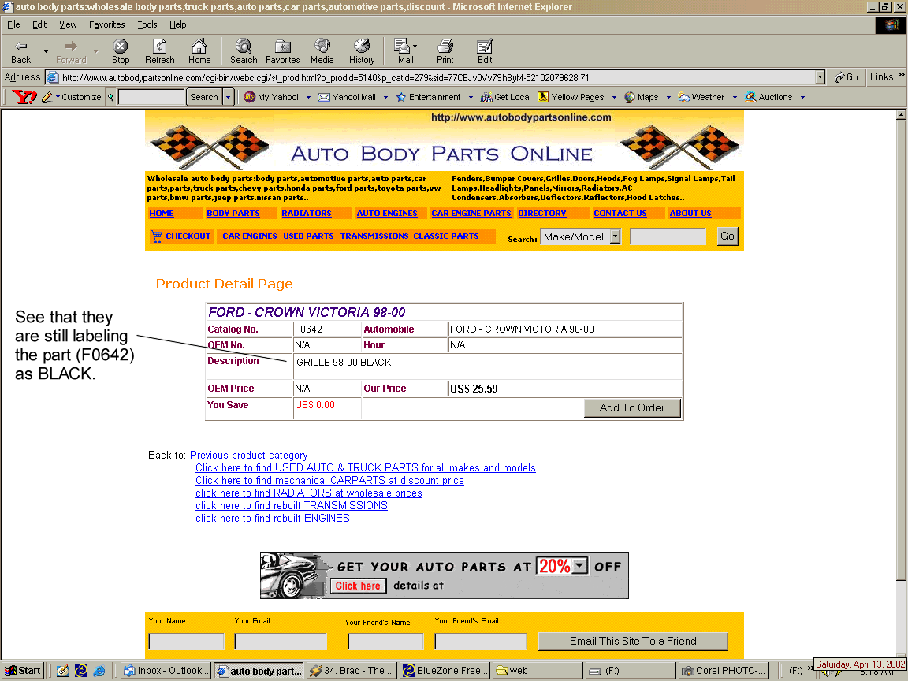Open My Yahoo! toolbar button
Viewport: 908px width, 681px height.
point(271,97)
